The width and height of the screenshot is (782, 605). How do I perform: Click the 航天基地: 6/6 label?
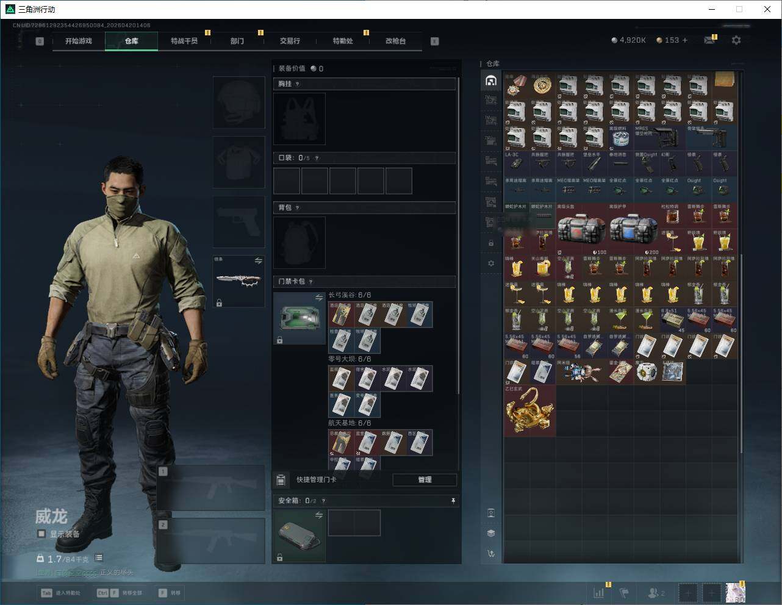point(350,423)
